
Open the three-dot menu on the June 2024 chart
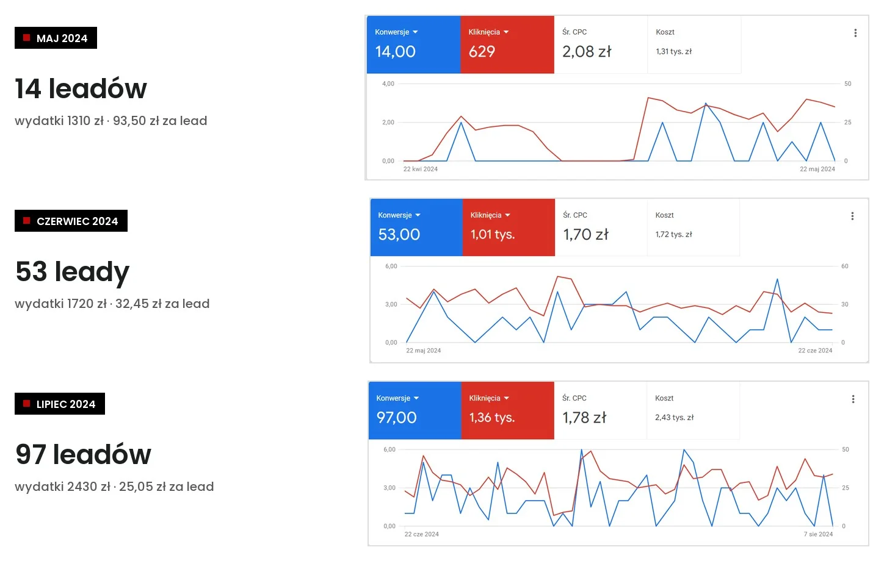(x=852, y=216)
